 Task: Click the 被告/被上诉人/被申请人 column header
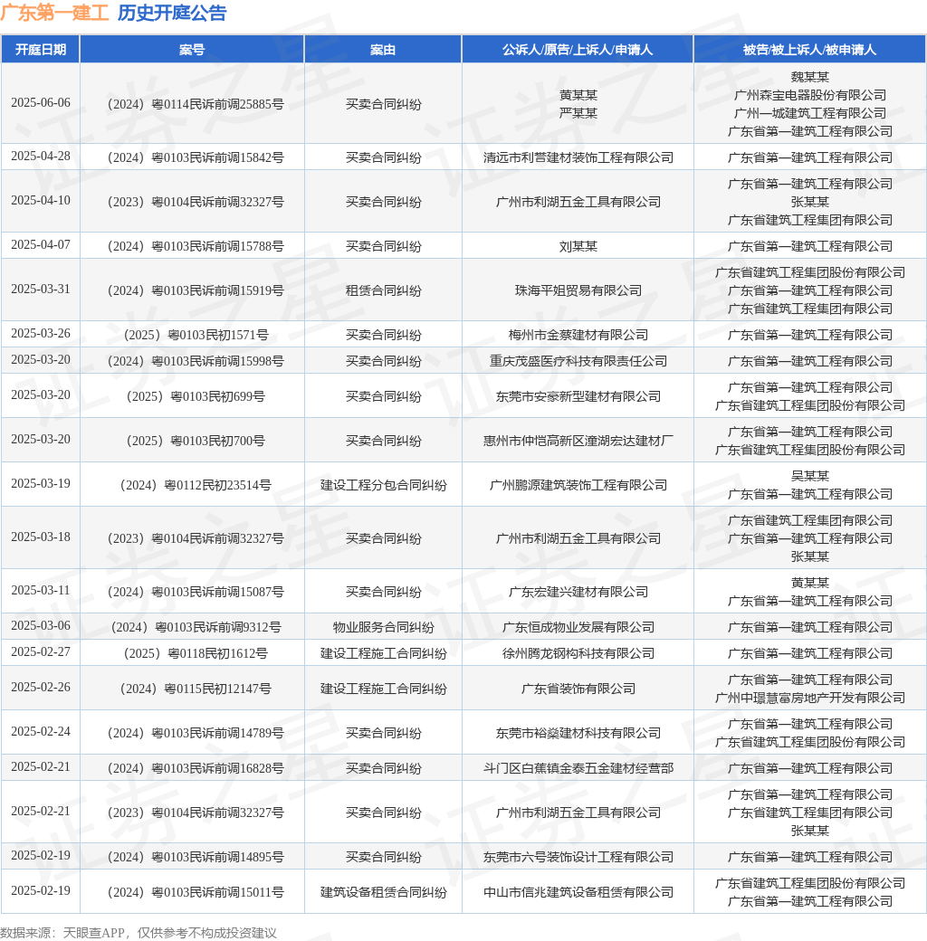point(809,49)
